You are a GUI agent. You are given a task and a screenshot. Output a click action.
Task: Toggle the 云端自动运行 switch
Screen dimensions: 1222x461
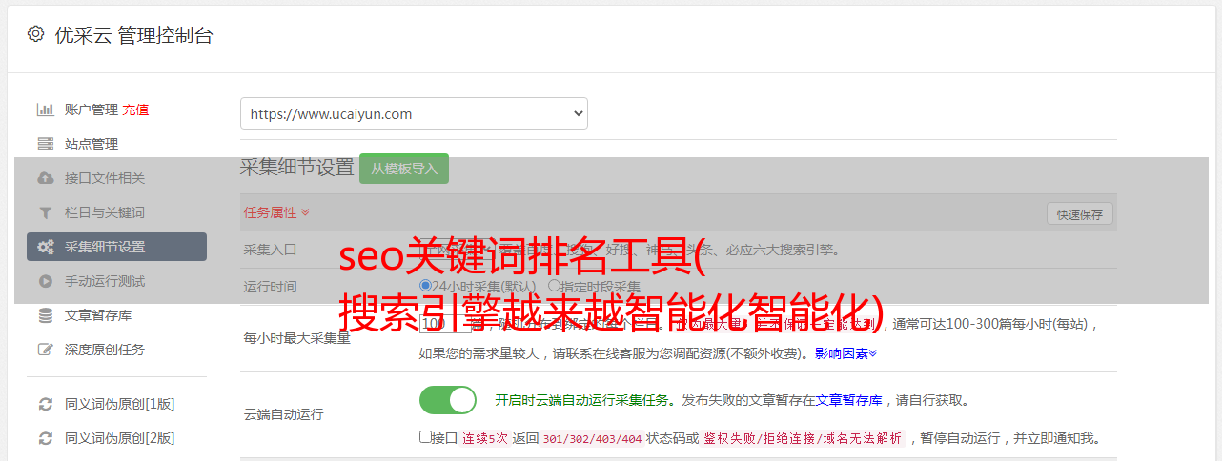[x=448, y=400]
